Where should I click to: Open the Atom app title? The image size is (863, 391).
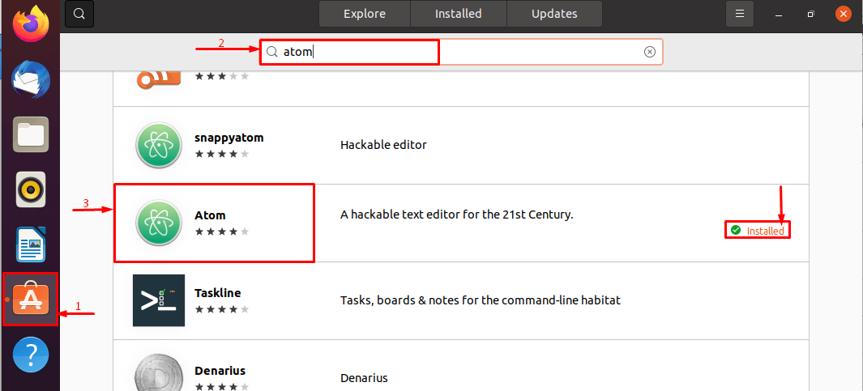210,215
